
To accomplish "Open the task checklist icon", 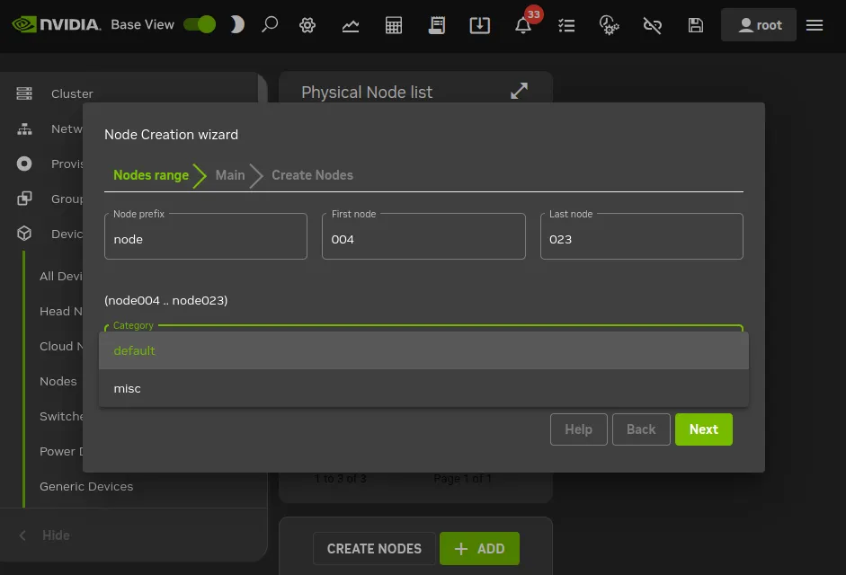I will pyautogui.click(x=566, y=25).
